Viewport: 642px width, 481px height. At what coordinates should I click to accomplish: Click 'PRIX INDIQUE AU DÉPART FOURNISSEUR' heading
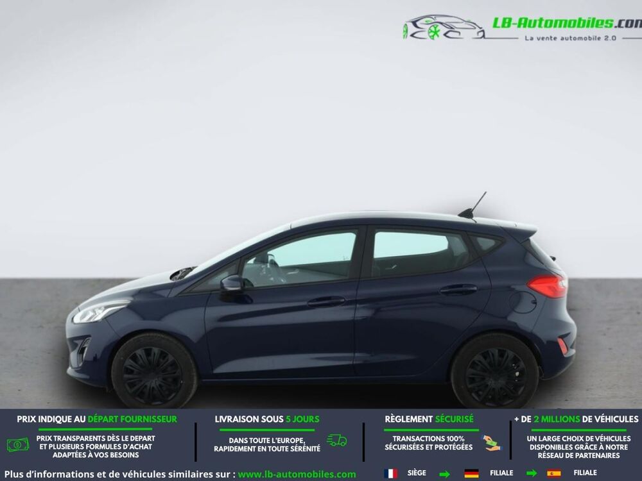(97, 419)
